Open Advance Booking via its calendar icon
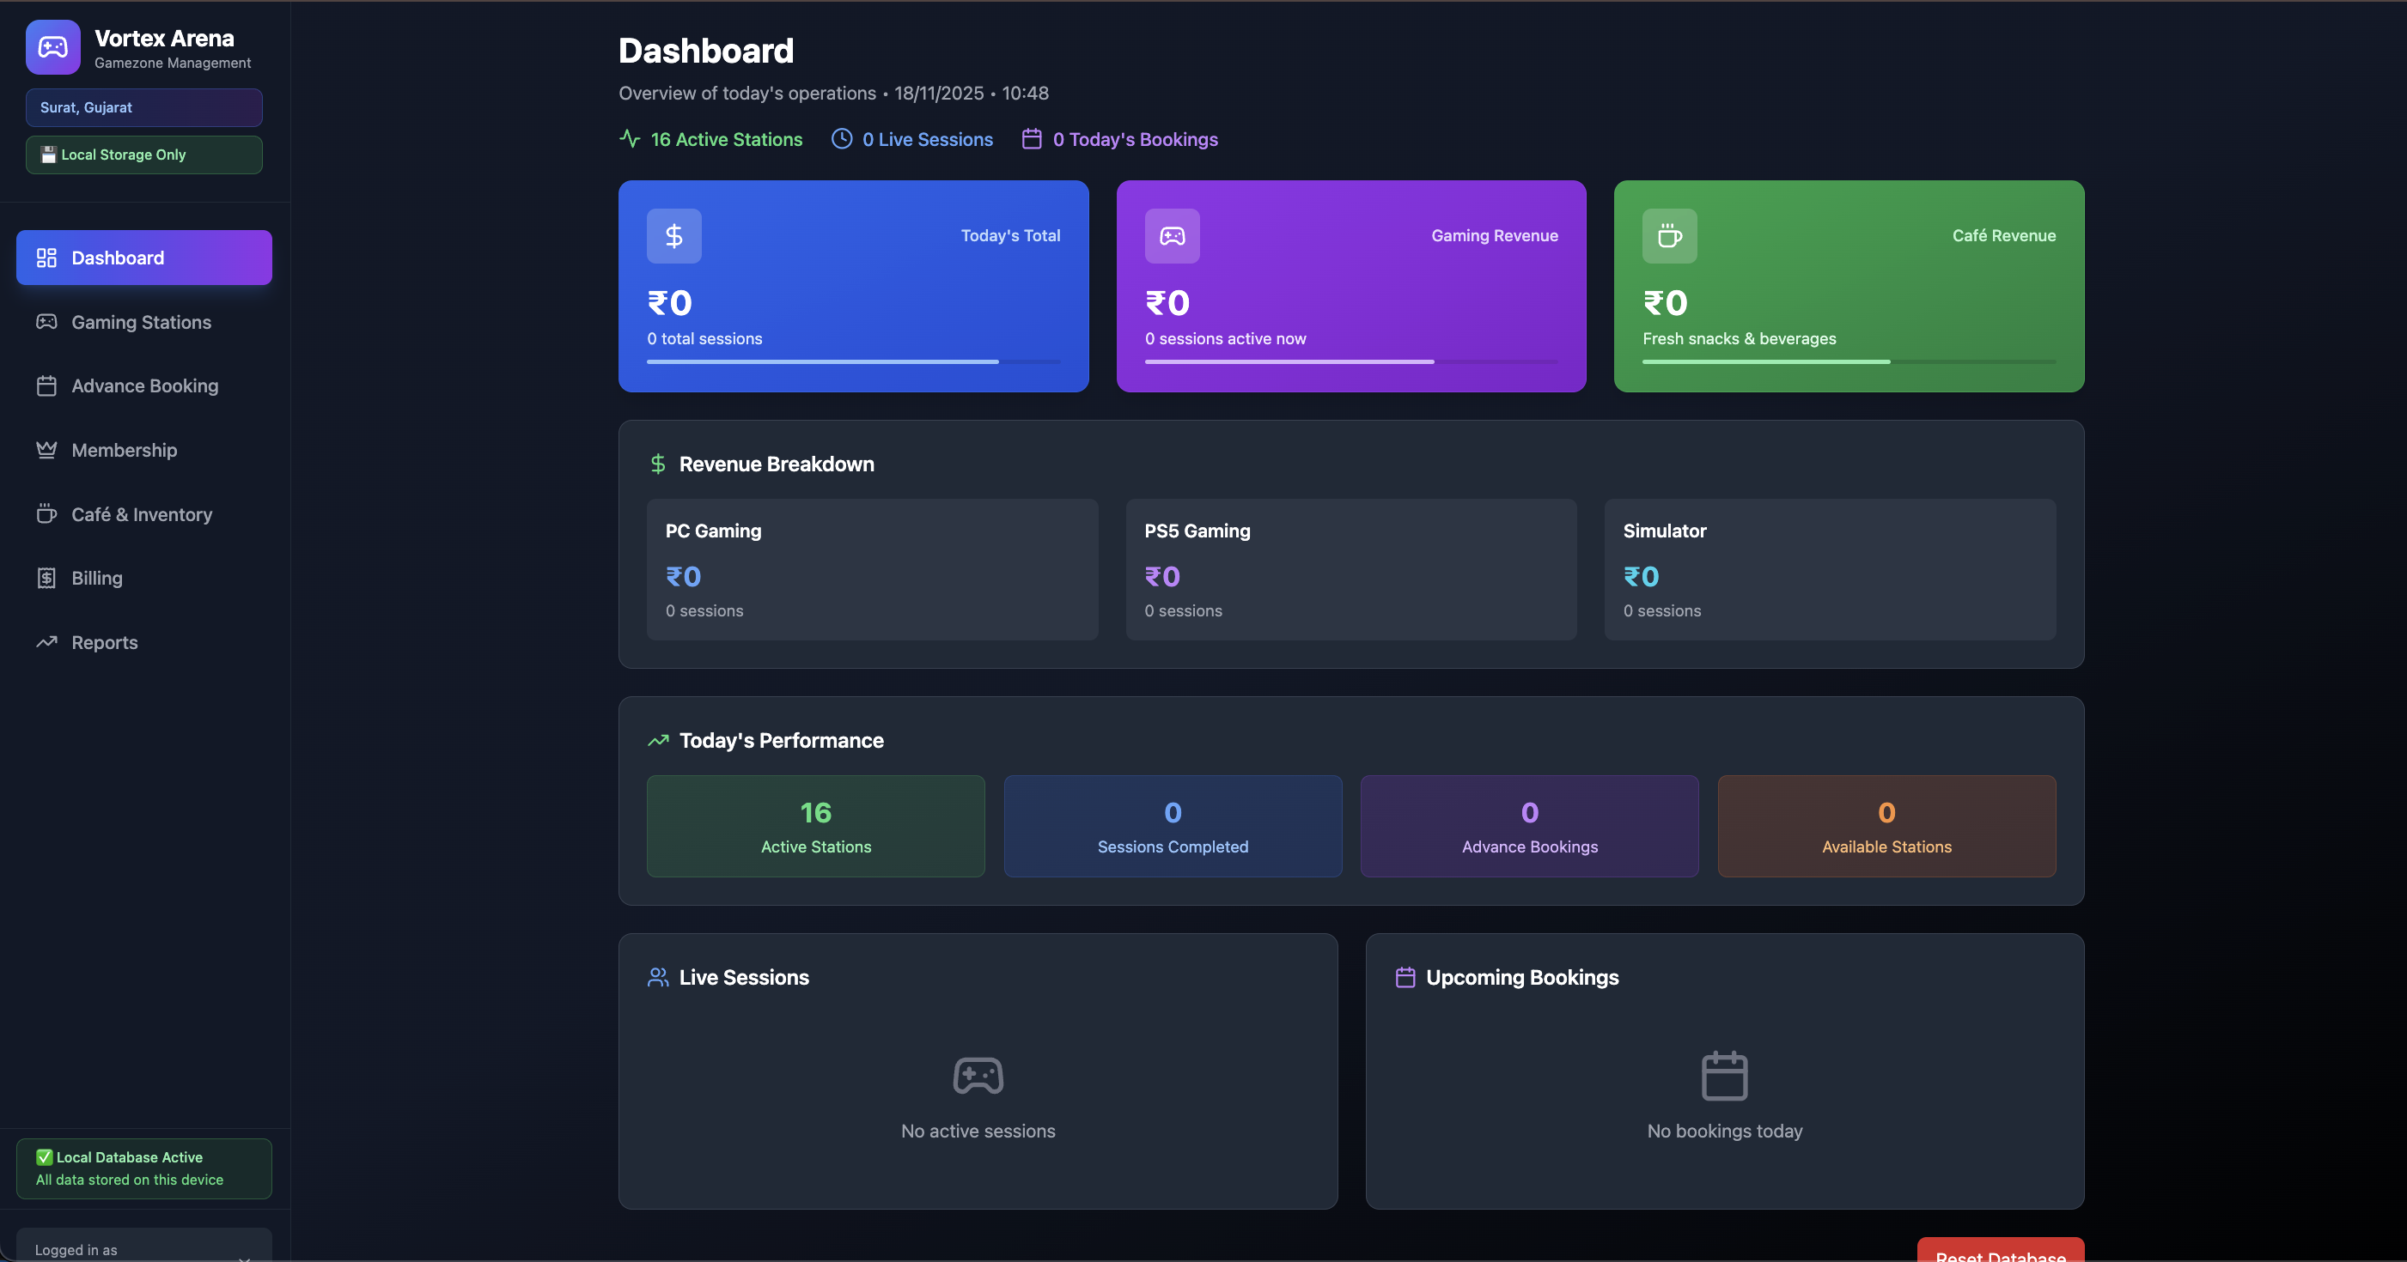Screen dimensions: 2407x1262 46,385
